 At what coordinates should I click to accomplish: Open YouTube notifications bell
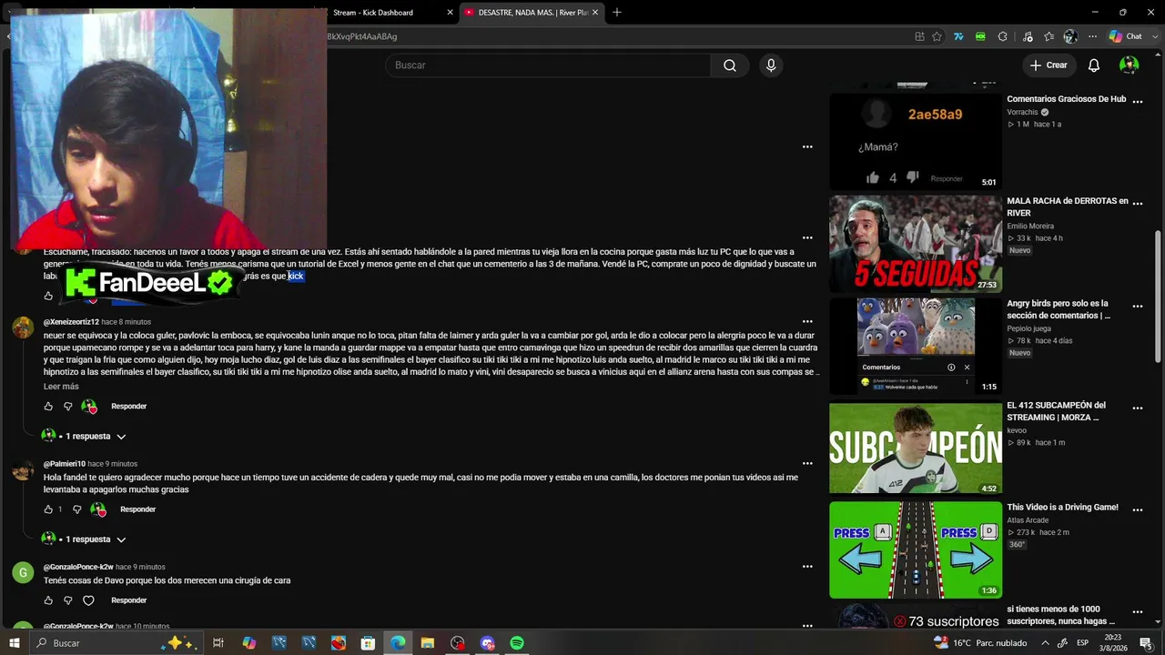tap(1094, 65)
